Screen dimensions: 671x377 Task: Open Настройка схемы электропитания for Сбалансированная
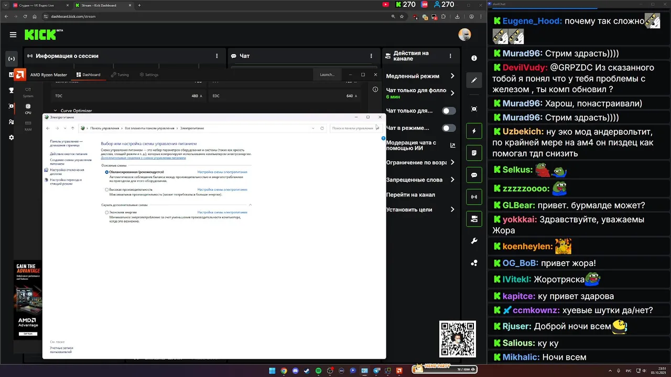222,172
